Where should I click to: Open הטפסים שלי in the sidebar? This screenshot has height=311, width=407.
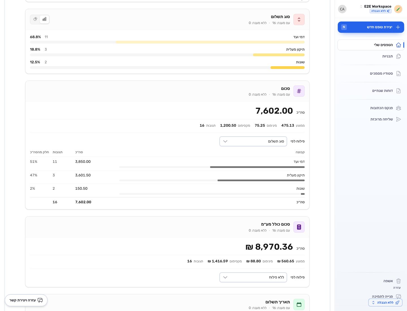tap(371, 45)
